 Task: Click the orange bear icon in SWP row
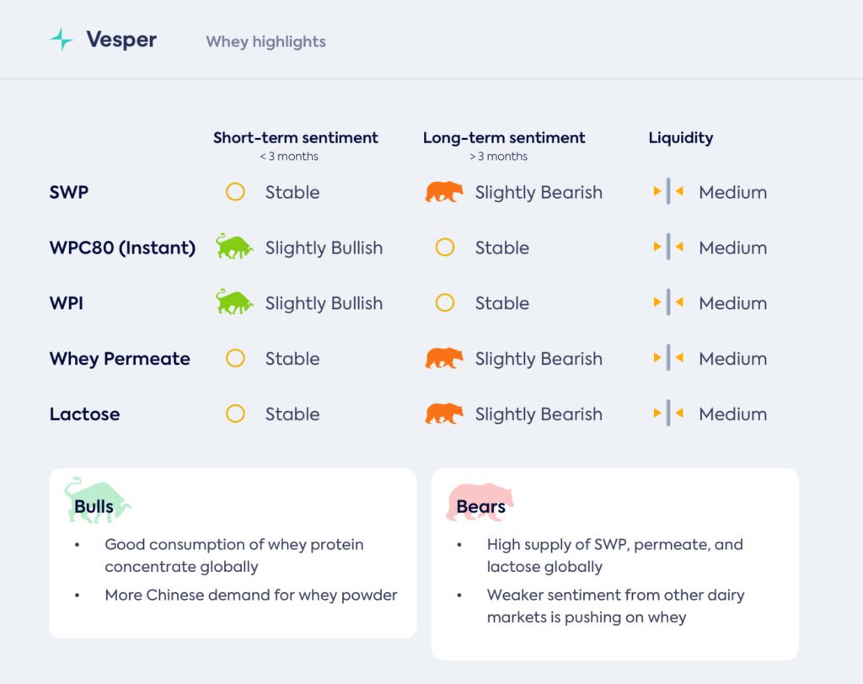[x=444, y=192]
